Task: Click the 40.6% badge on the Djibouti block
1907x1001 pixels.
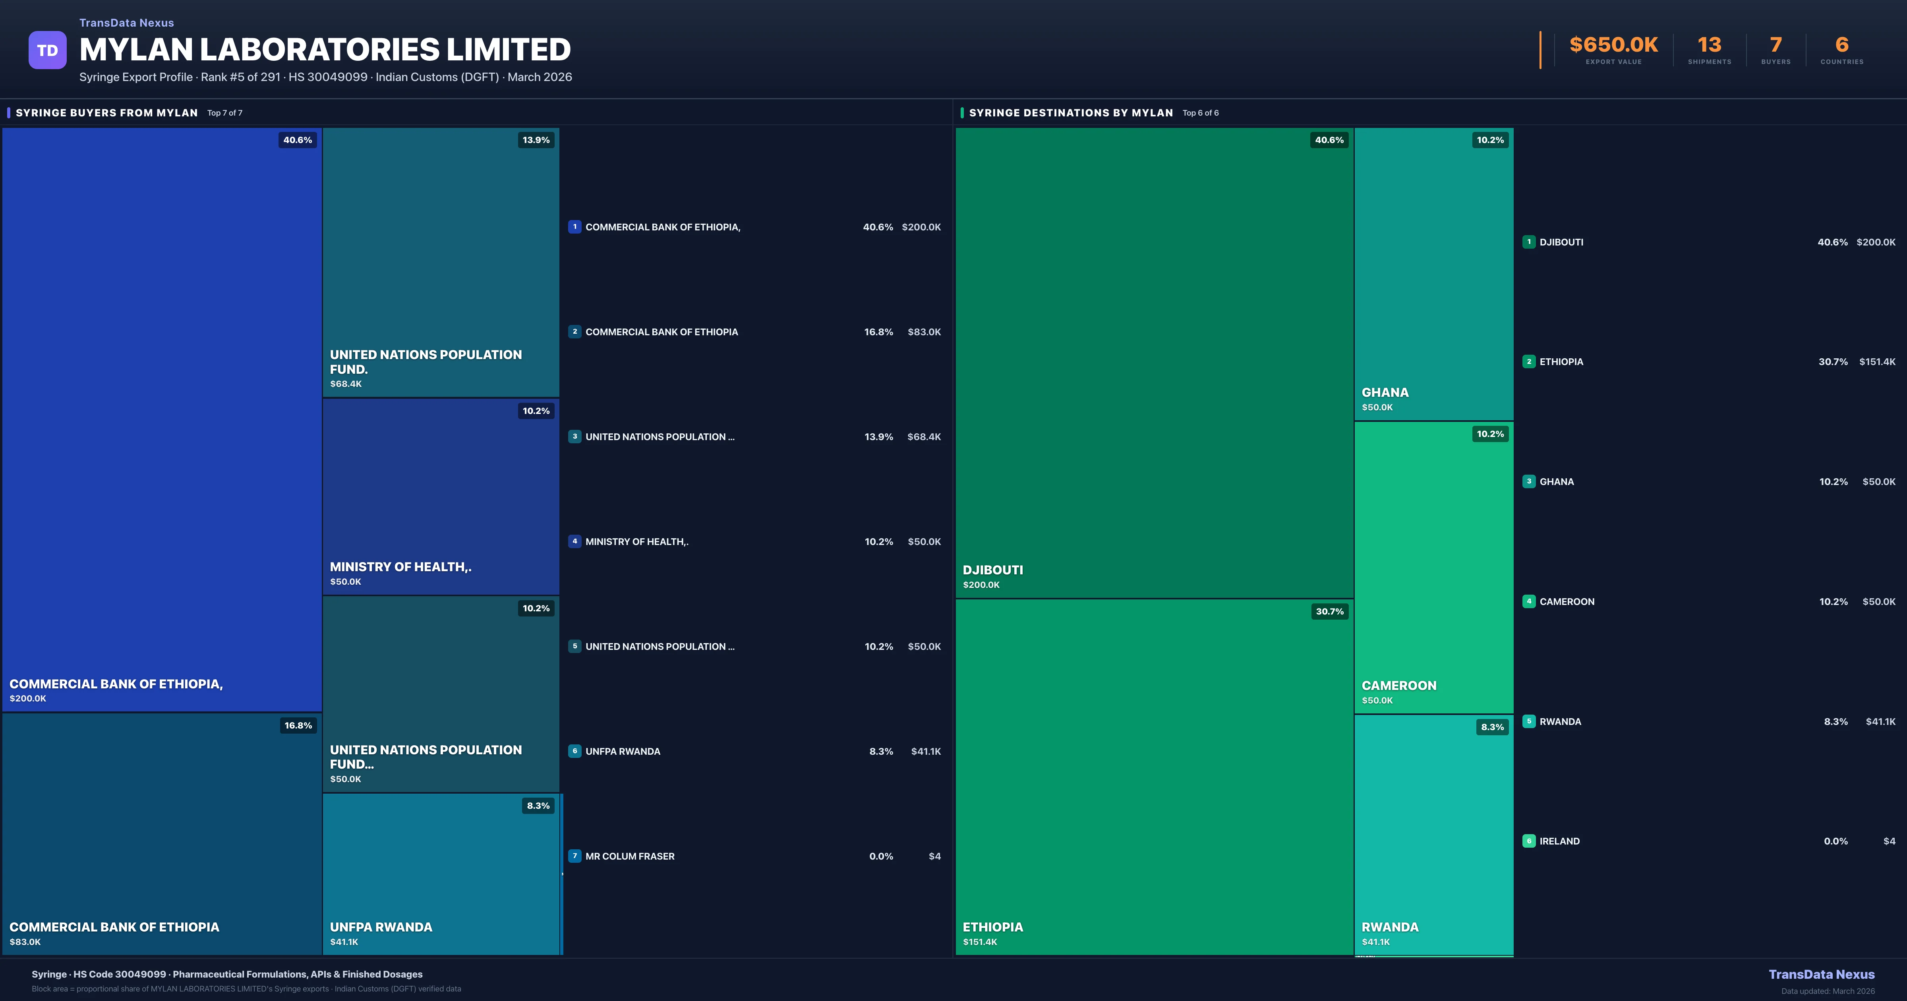Action: (1329, 140)
